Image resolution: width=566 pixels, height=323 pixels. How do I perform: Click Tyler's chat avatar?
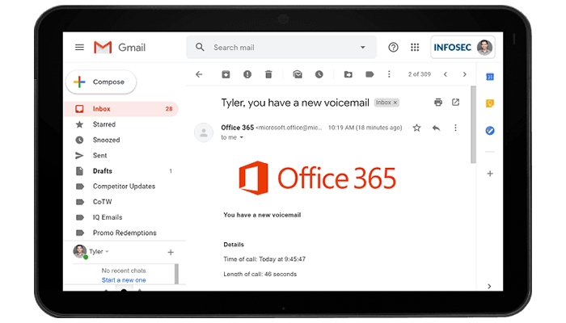tap(80, 251)
